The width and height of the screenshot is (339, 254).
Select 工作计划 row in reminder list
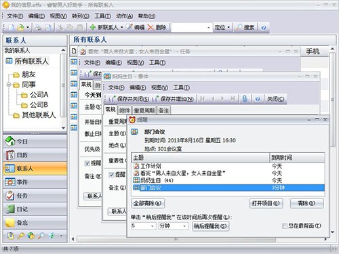coord(228,166)
